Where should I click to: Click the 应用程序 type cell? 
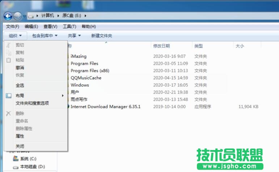click(x=203, y=107)
